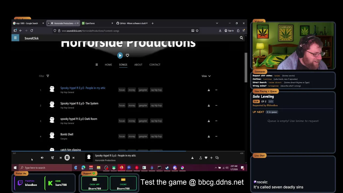Image resolution: width=343 pixels, height=193 pixels.
Task: Download 'People in my attic' track
Action: [x=209, y=90]
